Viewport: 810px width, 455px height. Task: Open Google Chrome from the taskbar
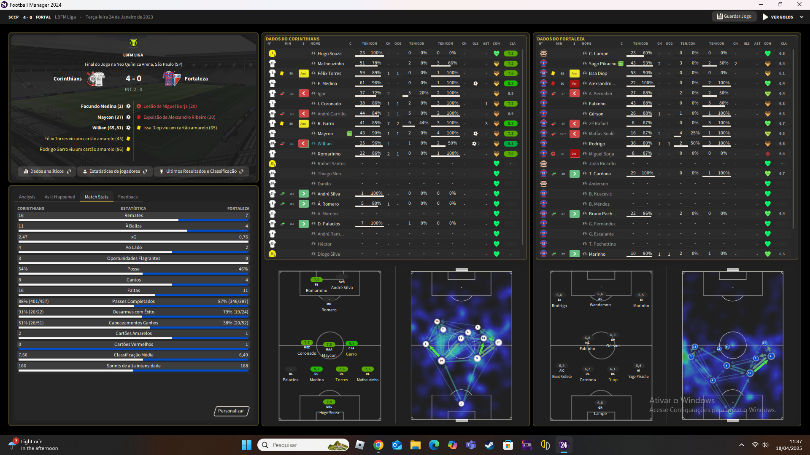(x=378, y=445)
